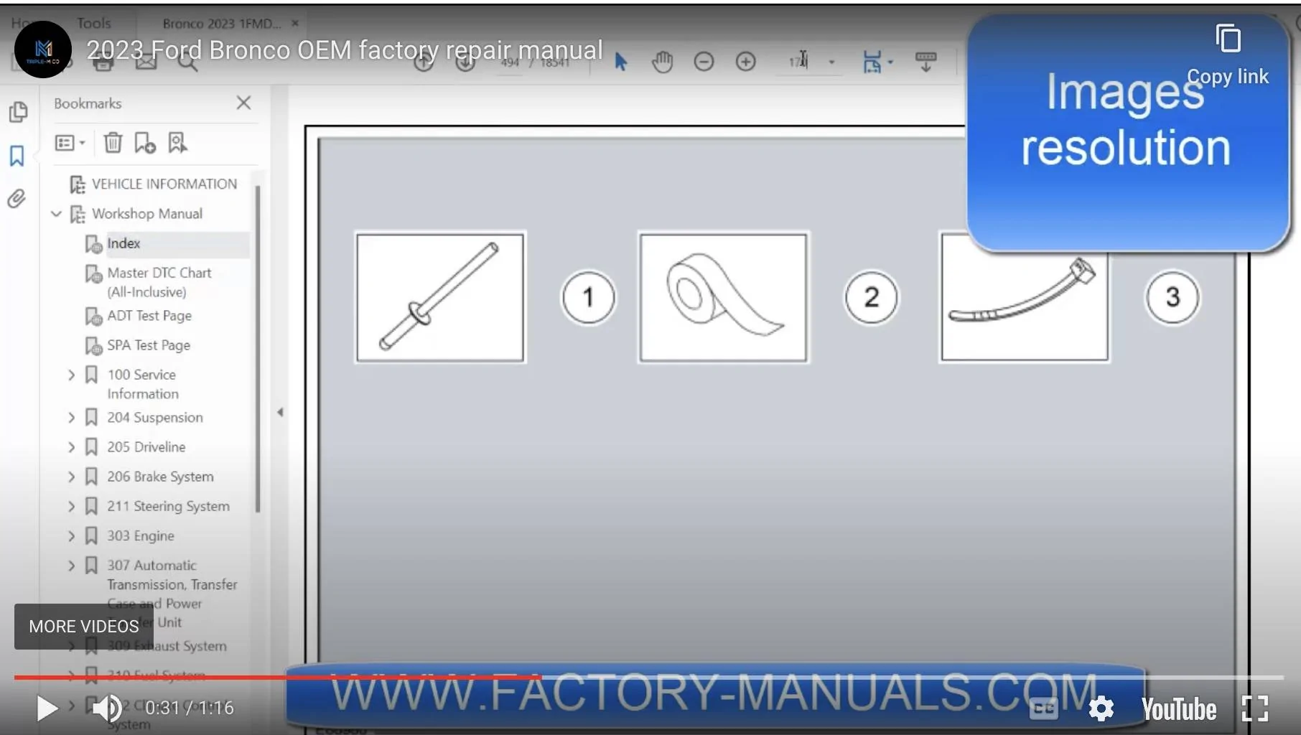Image resolution: width=1301 pixels, height=735 pixels.
Task: Delete selected bookmark trash icon
Action: [113, 143]
